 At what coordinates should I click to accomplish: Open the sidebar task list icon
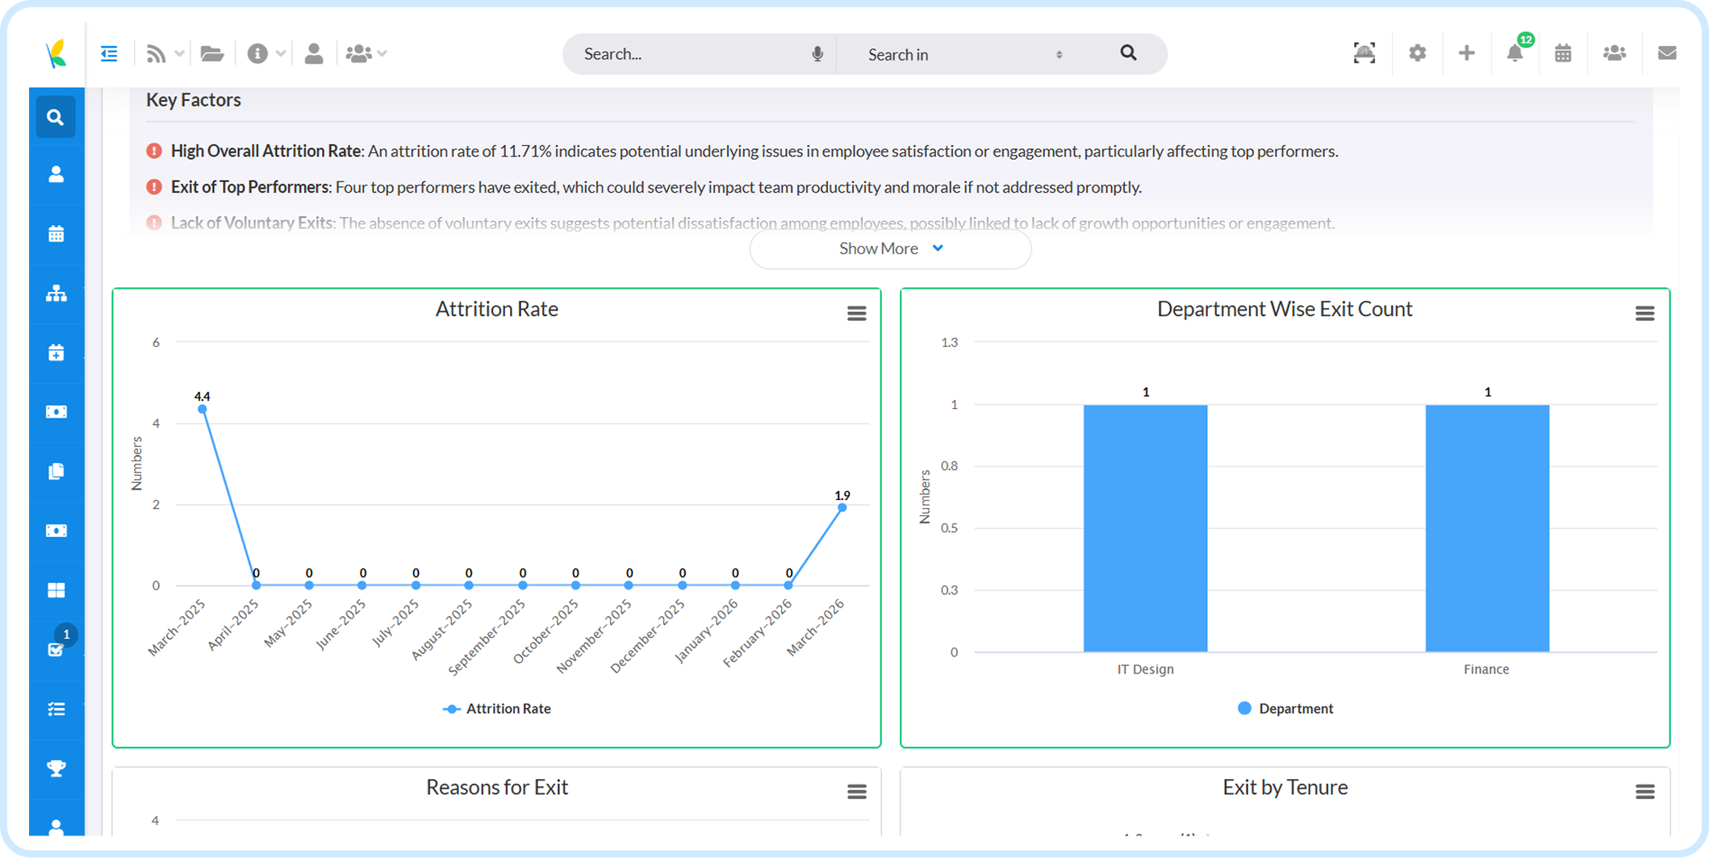56,710
